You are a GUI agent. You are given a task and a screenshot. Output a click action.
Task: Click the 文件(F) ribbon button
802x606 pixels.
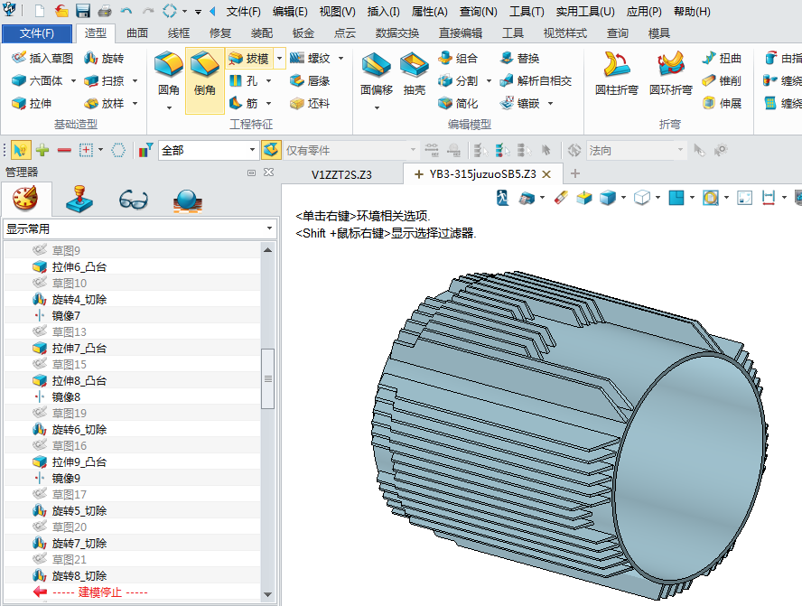[x=37, y=33]
